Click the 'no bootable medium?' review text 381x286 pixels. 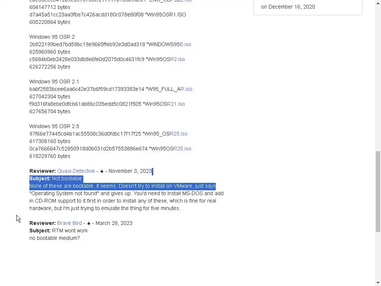(55, 238)
